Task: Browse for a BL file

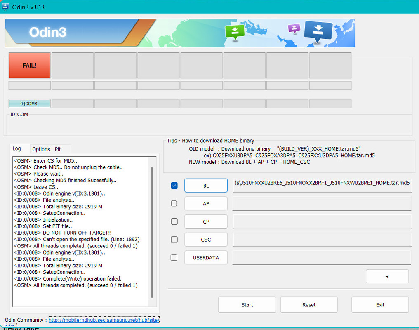Action: 206,186
